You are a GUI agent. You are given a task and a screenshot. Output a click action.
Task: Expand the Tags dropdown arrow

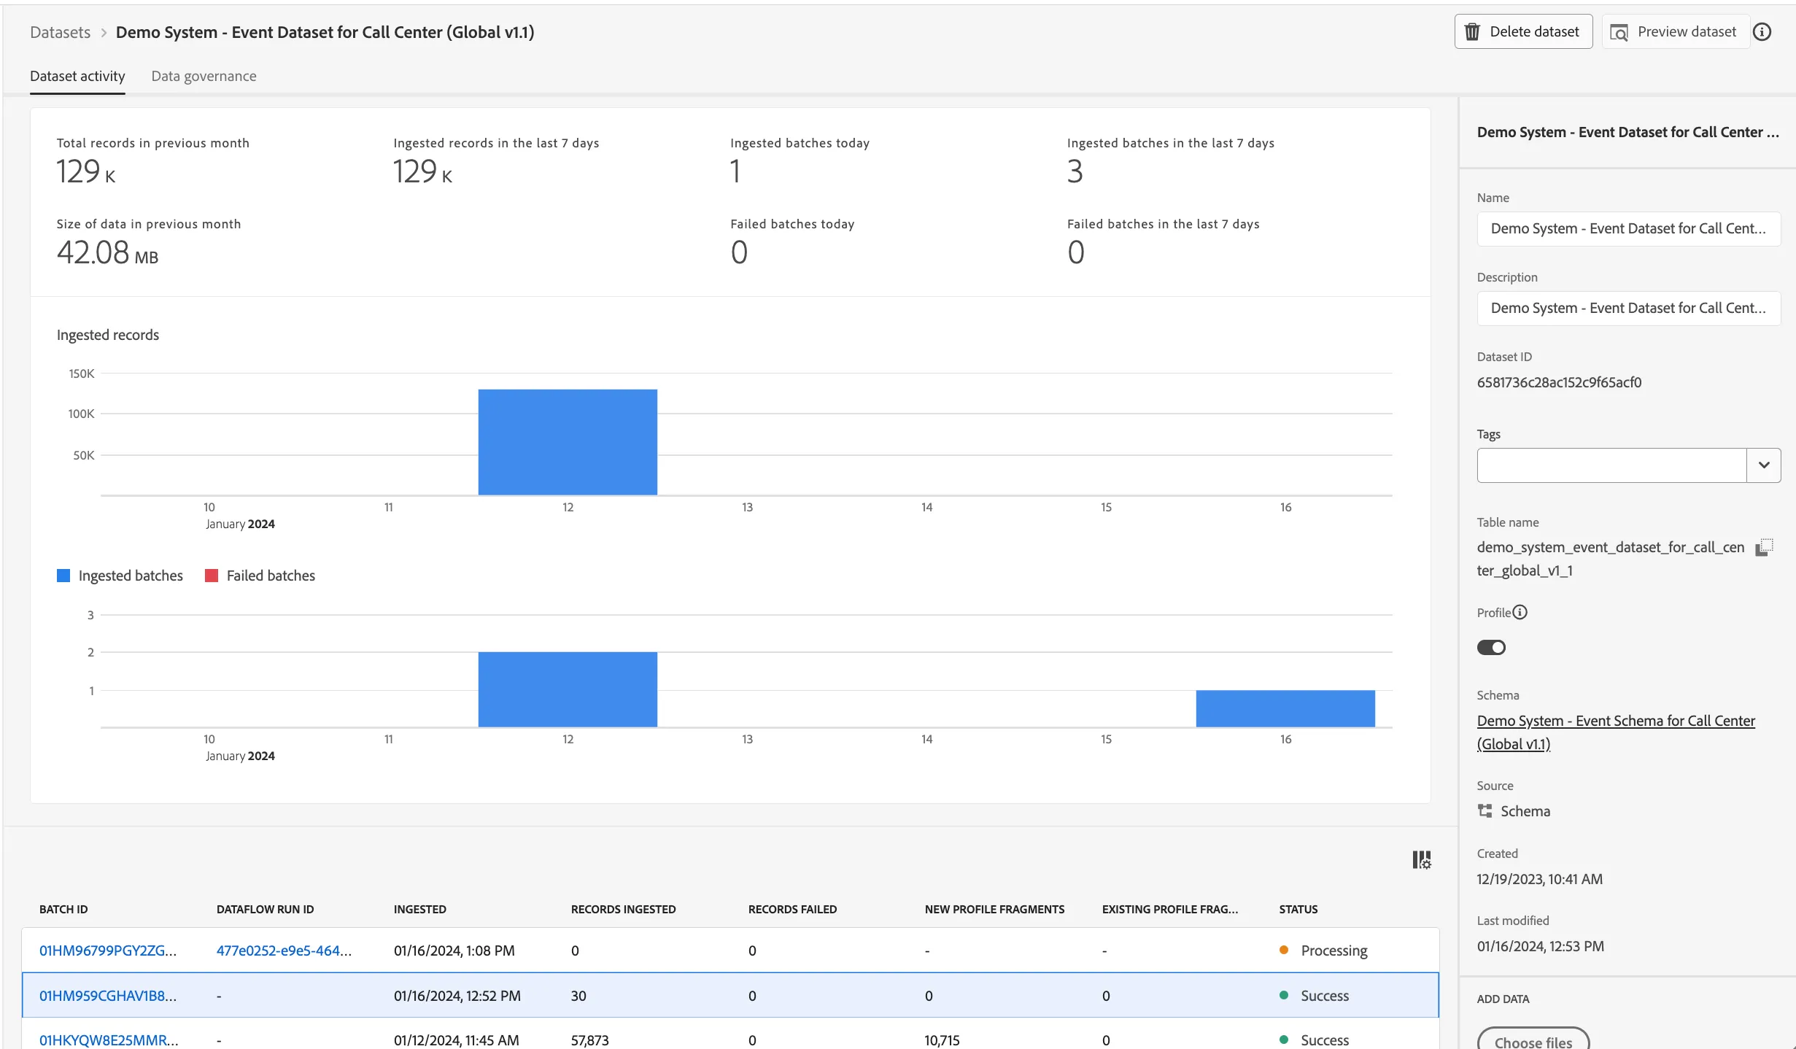pyautogui.click(x=1763, y=465)
